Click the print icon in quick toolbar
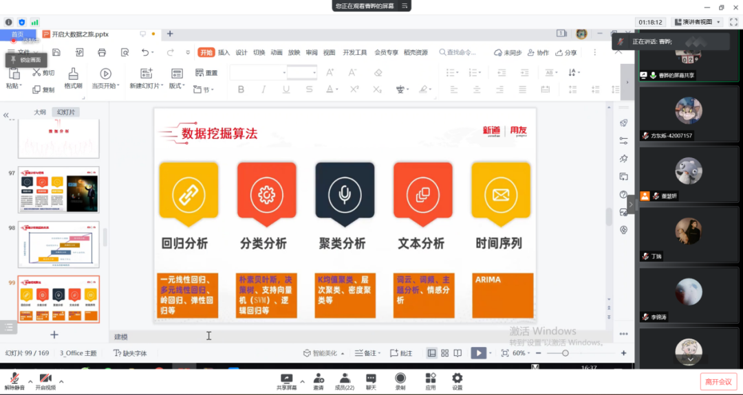Screen dimensions: 743x395 (102, 52)
